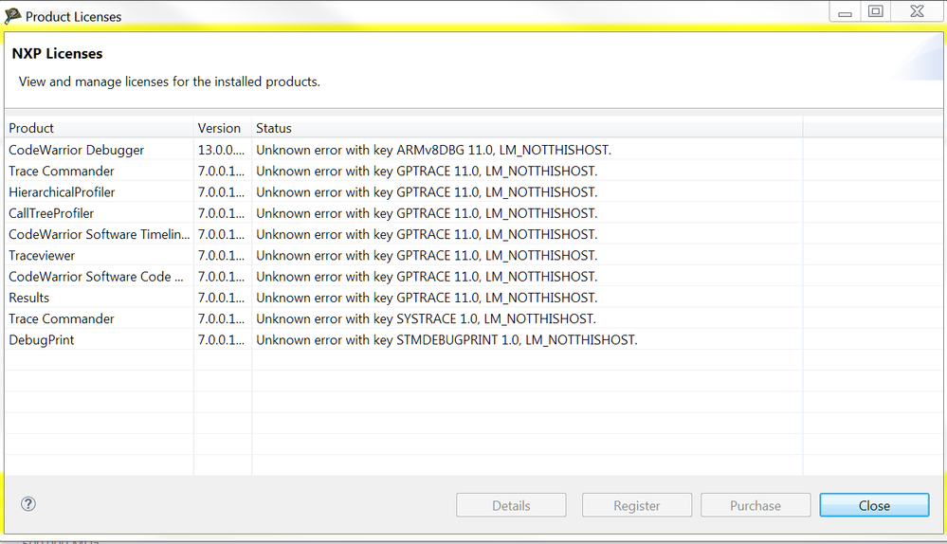
Task: Click the help question mark icon
Action: (x=28, y=504)
